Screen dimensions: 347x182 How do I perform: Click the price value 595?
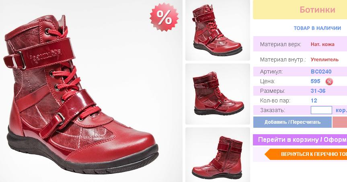coord(315,81)
